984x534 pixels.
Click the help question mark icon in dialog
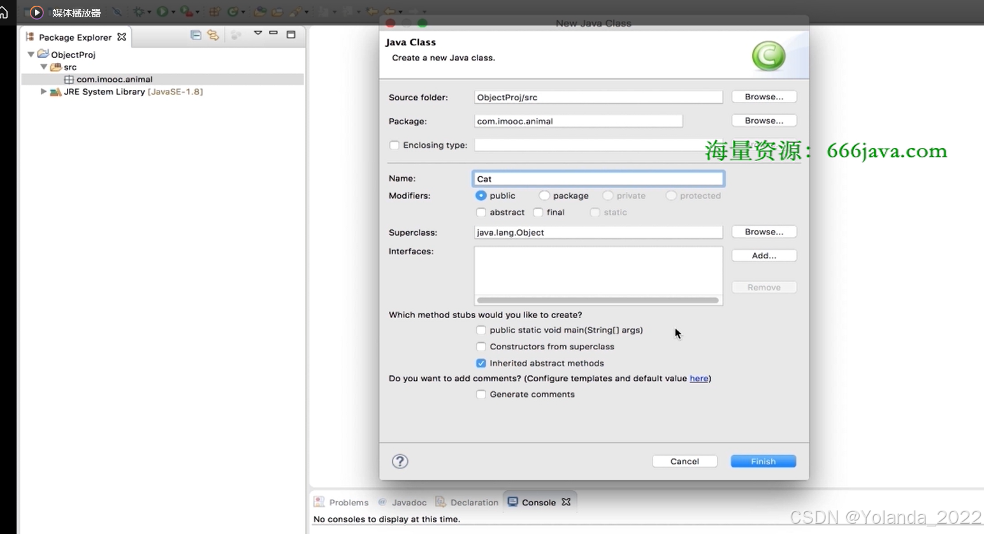tap(400, 461)
